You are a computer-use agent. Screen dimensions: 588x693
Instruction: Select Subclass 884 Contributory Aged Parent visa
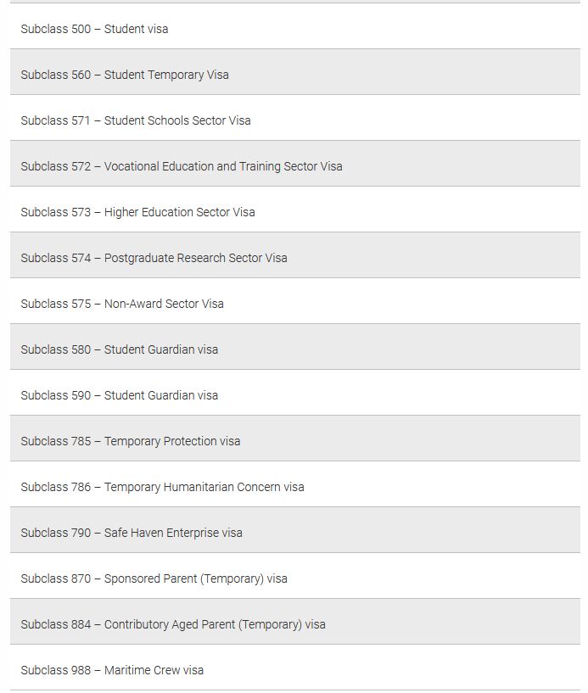295,622
